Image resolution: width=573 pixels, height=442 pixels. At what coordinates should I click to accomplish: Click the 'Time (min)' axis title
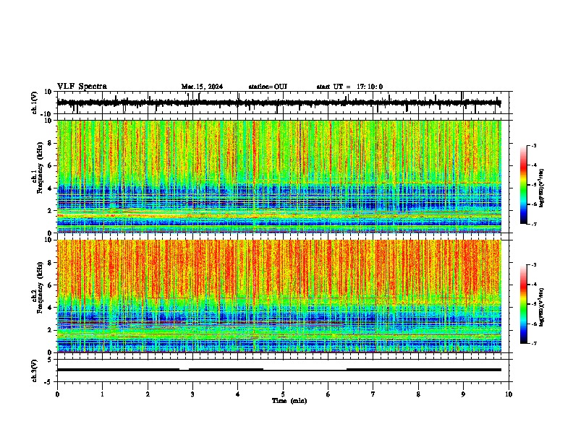(289, 401)
